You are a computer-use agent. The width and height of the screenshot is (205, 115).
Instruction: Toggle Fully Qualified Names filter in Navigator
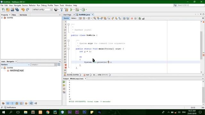[26, 103]
